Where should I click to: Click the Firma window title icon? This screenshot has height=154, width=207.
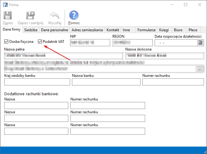click(x=5, y=5)
